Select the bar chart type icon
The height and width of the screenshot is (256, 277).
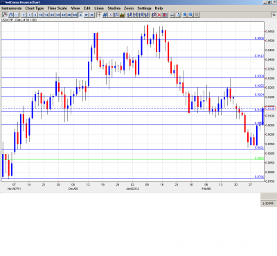click(x=11, y=15)
